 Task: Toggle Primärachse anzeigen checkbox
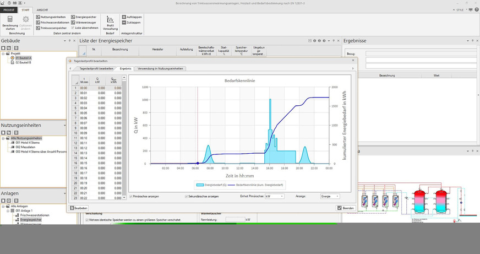point(131,196)
